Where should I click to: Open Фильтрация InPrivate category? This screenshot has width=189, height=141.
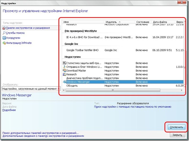[x=19, y=43]
